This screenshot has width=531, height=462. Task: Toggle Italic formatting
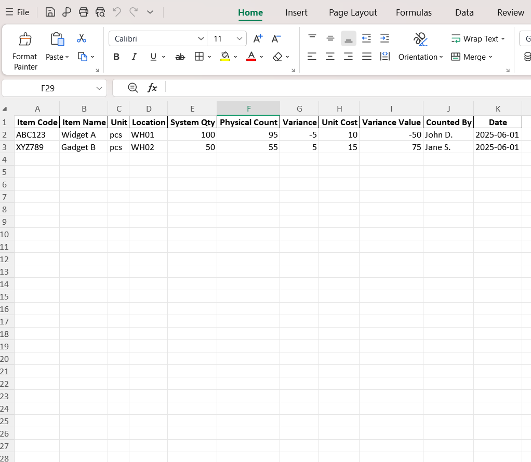tap(134, 57)
